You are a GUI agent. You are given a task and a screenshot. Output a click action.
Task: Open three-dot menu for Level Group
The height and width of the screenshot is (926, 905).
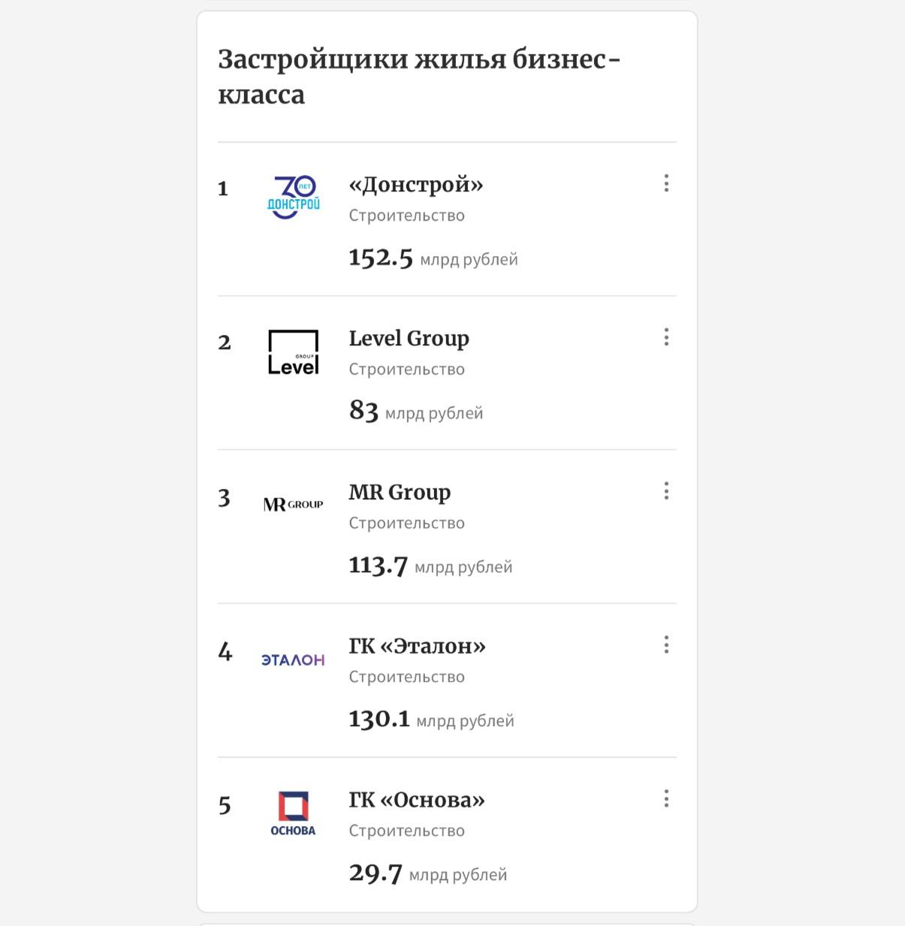(x=666, y=337)
